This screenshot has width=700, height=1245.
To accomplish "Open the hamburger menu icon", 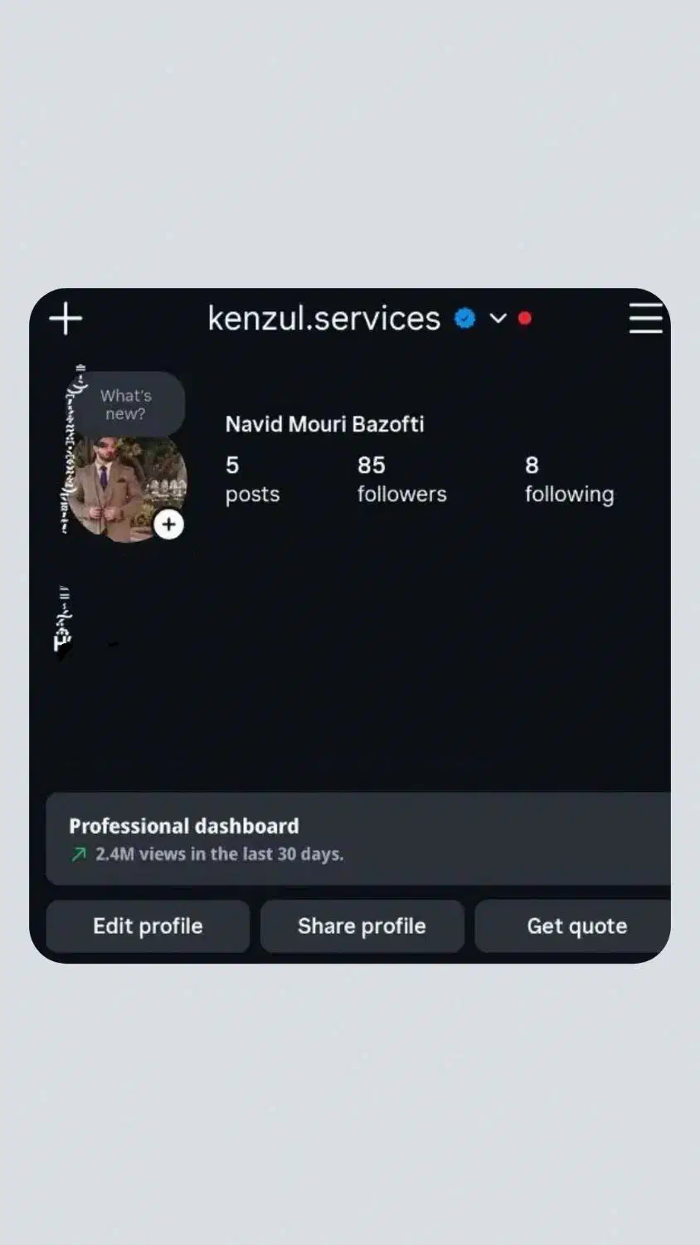I will (645, 319).
